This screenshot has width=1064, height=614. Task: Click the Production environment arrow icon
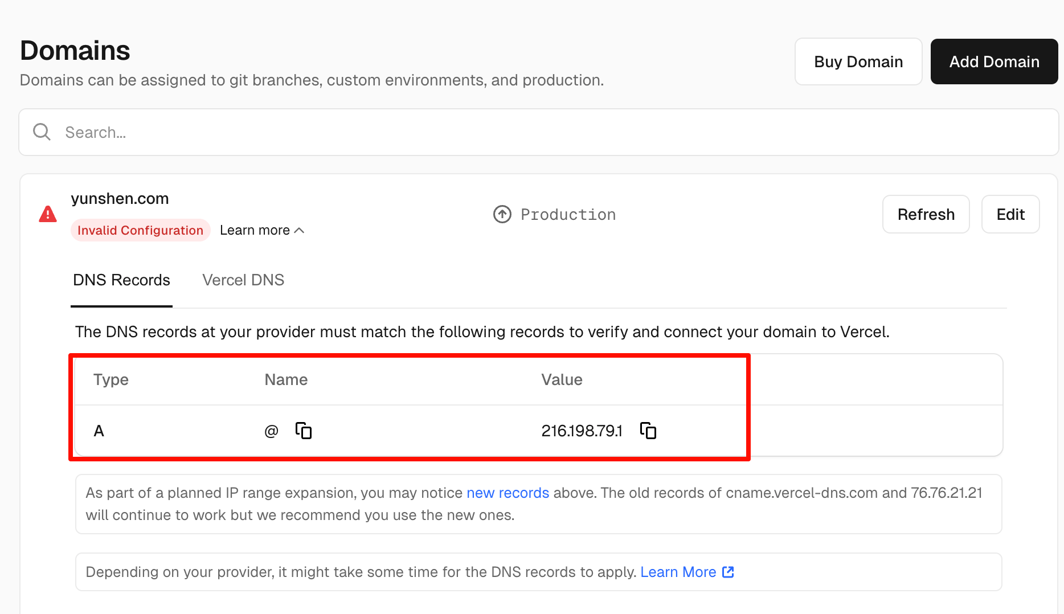coord(502,214)
